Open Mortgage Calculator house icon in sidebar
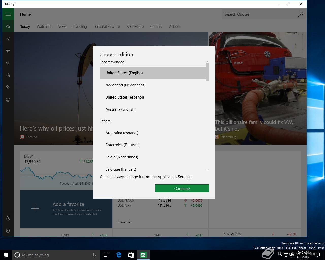Viewport: 325px width, 260px height. pos(8,75)
